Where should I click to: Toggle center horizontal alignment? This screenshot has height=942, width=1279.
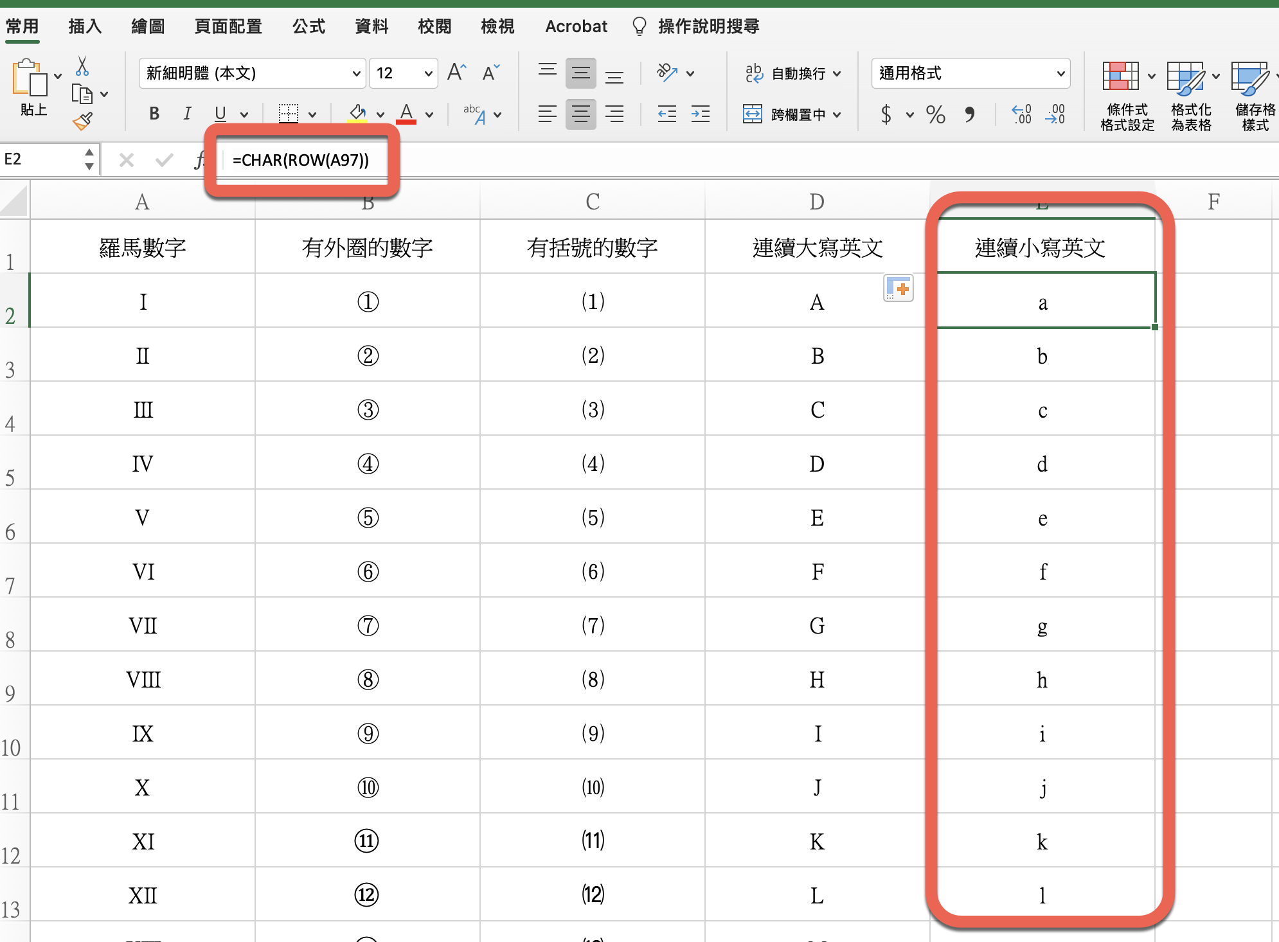point(580,114)
